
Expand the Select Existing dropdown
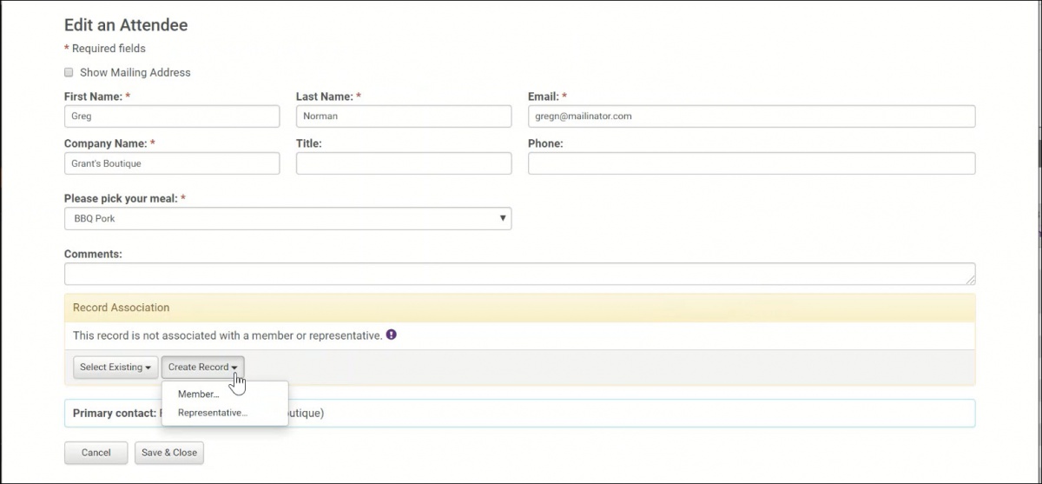[115, 368]
